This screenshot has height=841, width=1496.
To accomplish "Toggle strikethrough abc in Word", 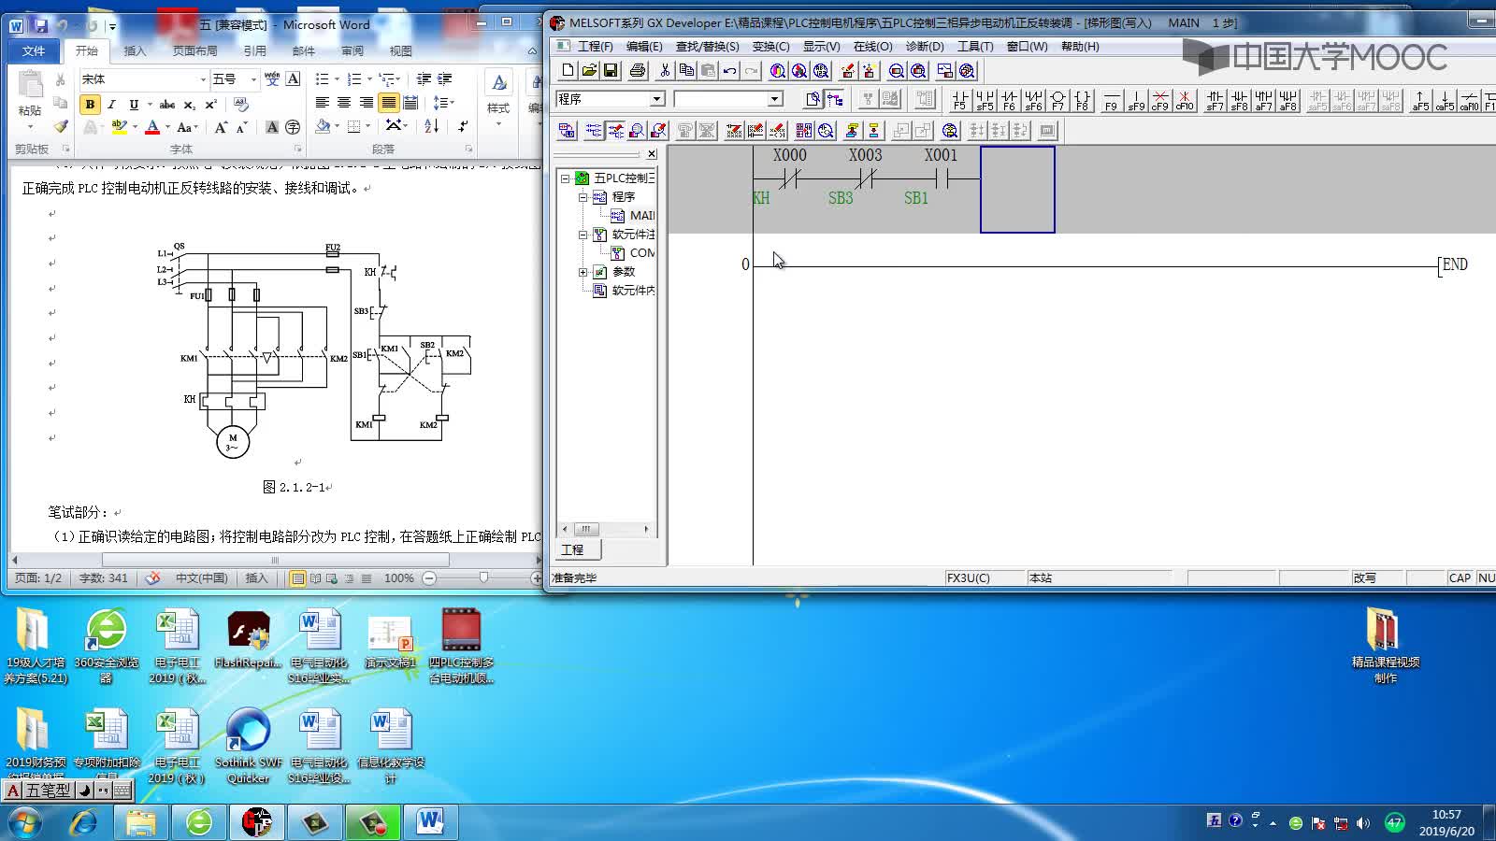I will pos(167,105).
